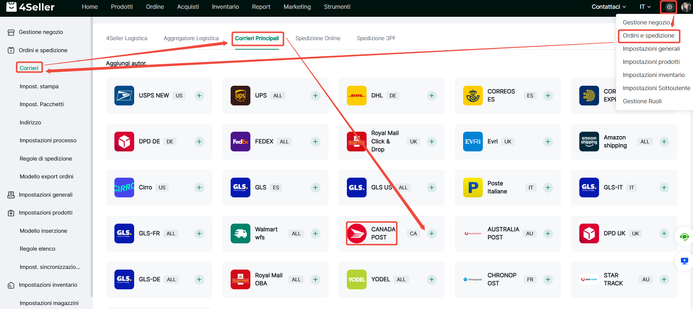Click the FEDEX carrier logo
The image size is (693, 309).
241,142
